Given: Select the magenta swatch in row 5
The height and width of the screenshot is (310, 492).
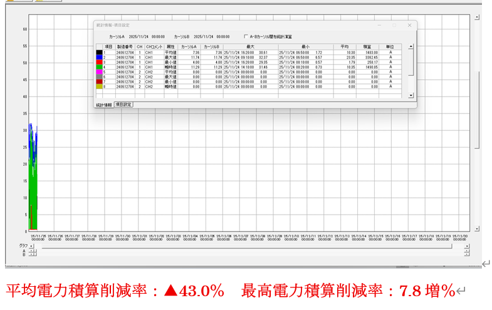Looking at the screenshot, I should tap(98, 72).
